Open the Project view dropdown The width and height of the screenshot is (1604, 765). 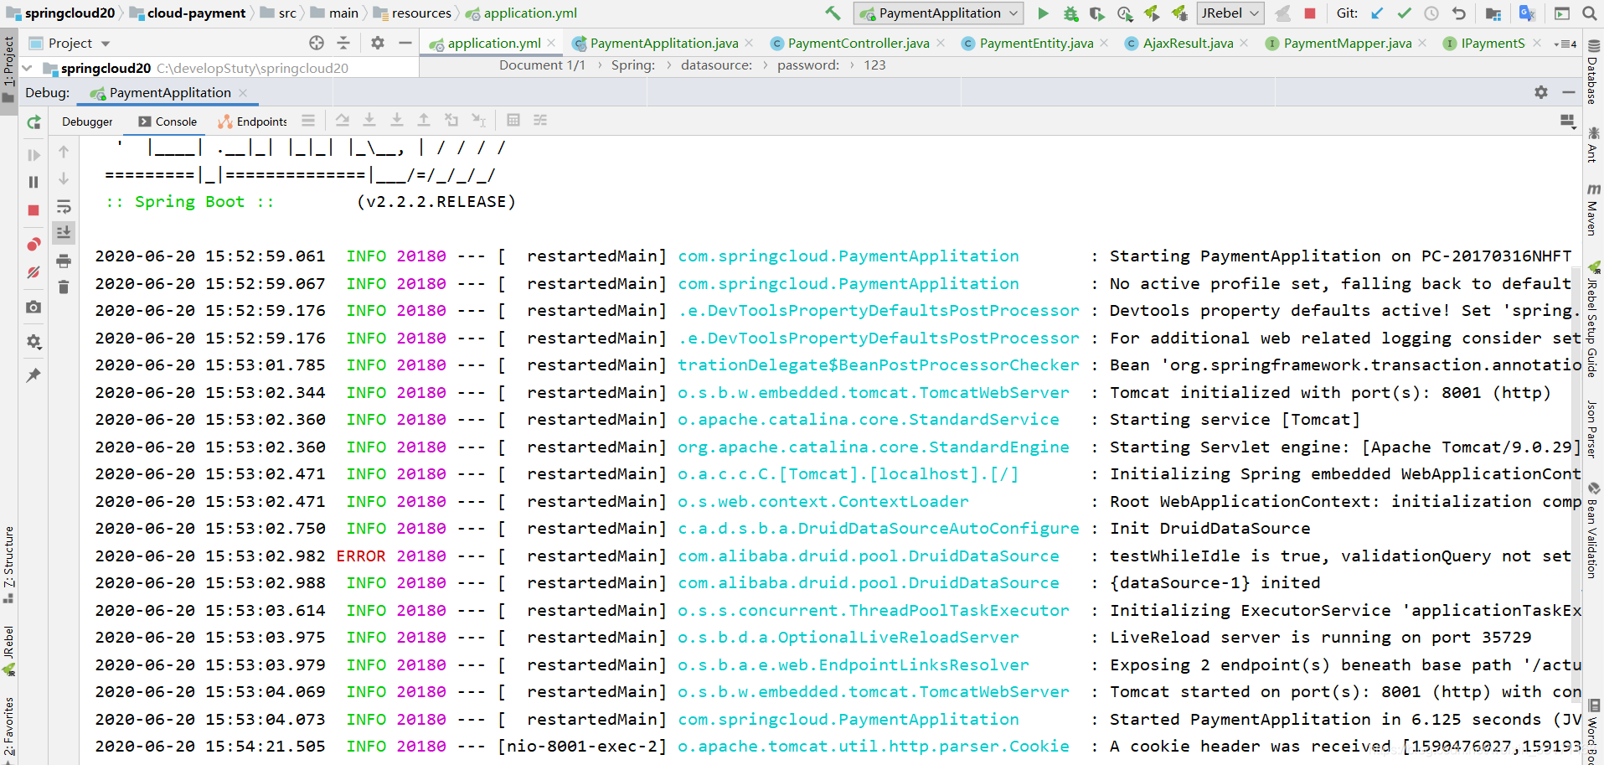pos(106,44)
